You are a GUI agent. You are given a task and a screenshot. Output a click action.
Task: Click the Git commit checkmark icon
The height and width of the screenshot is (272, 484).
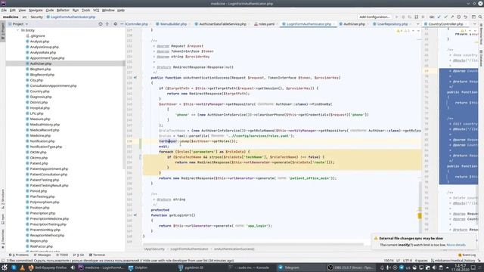point(445,17)
